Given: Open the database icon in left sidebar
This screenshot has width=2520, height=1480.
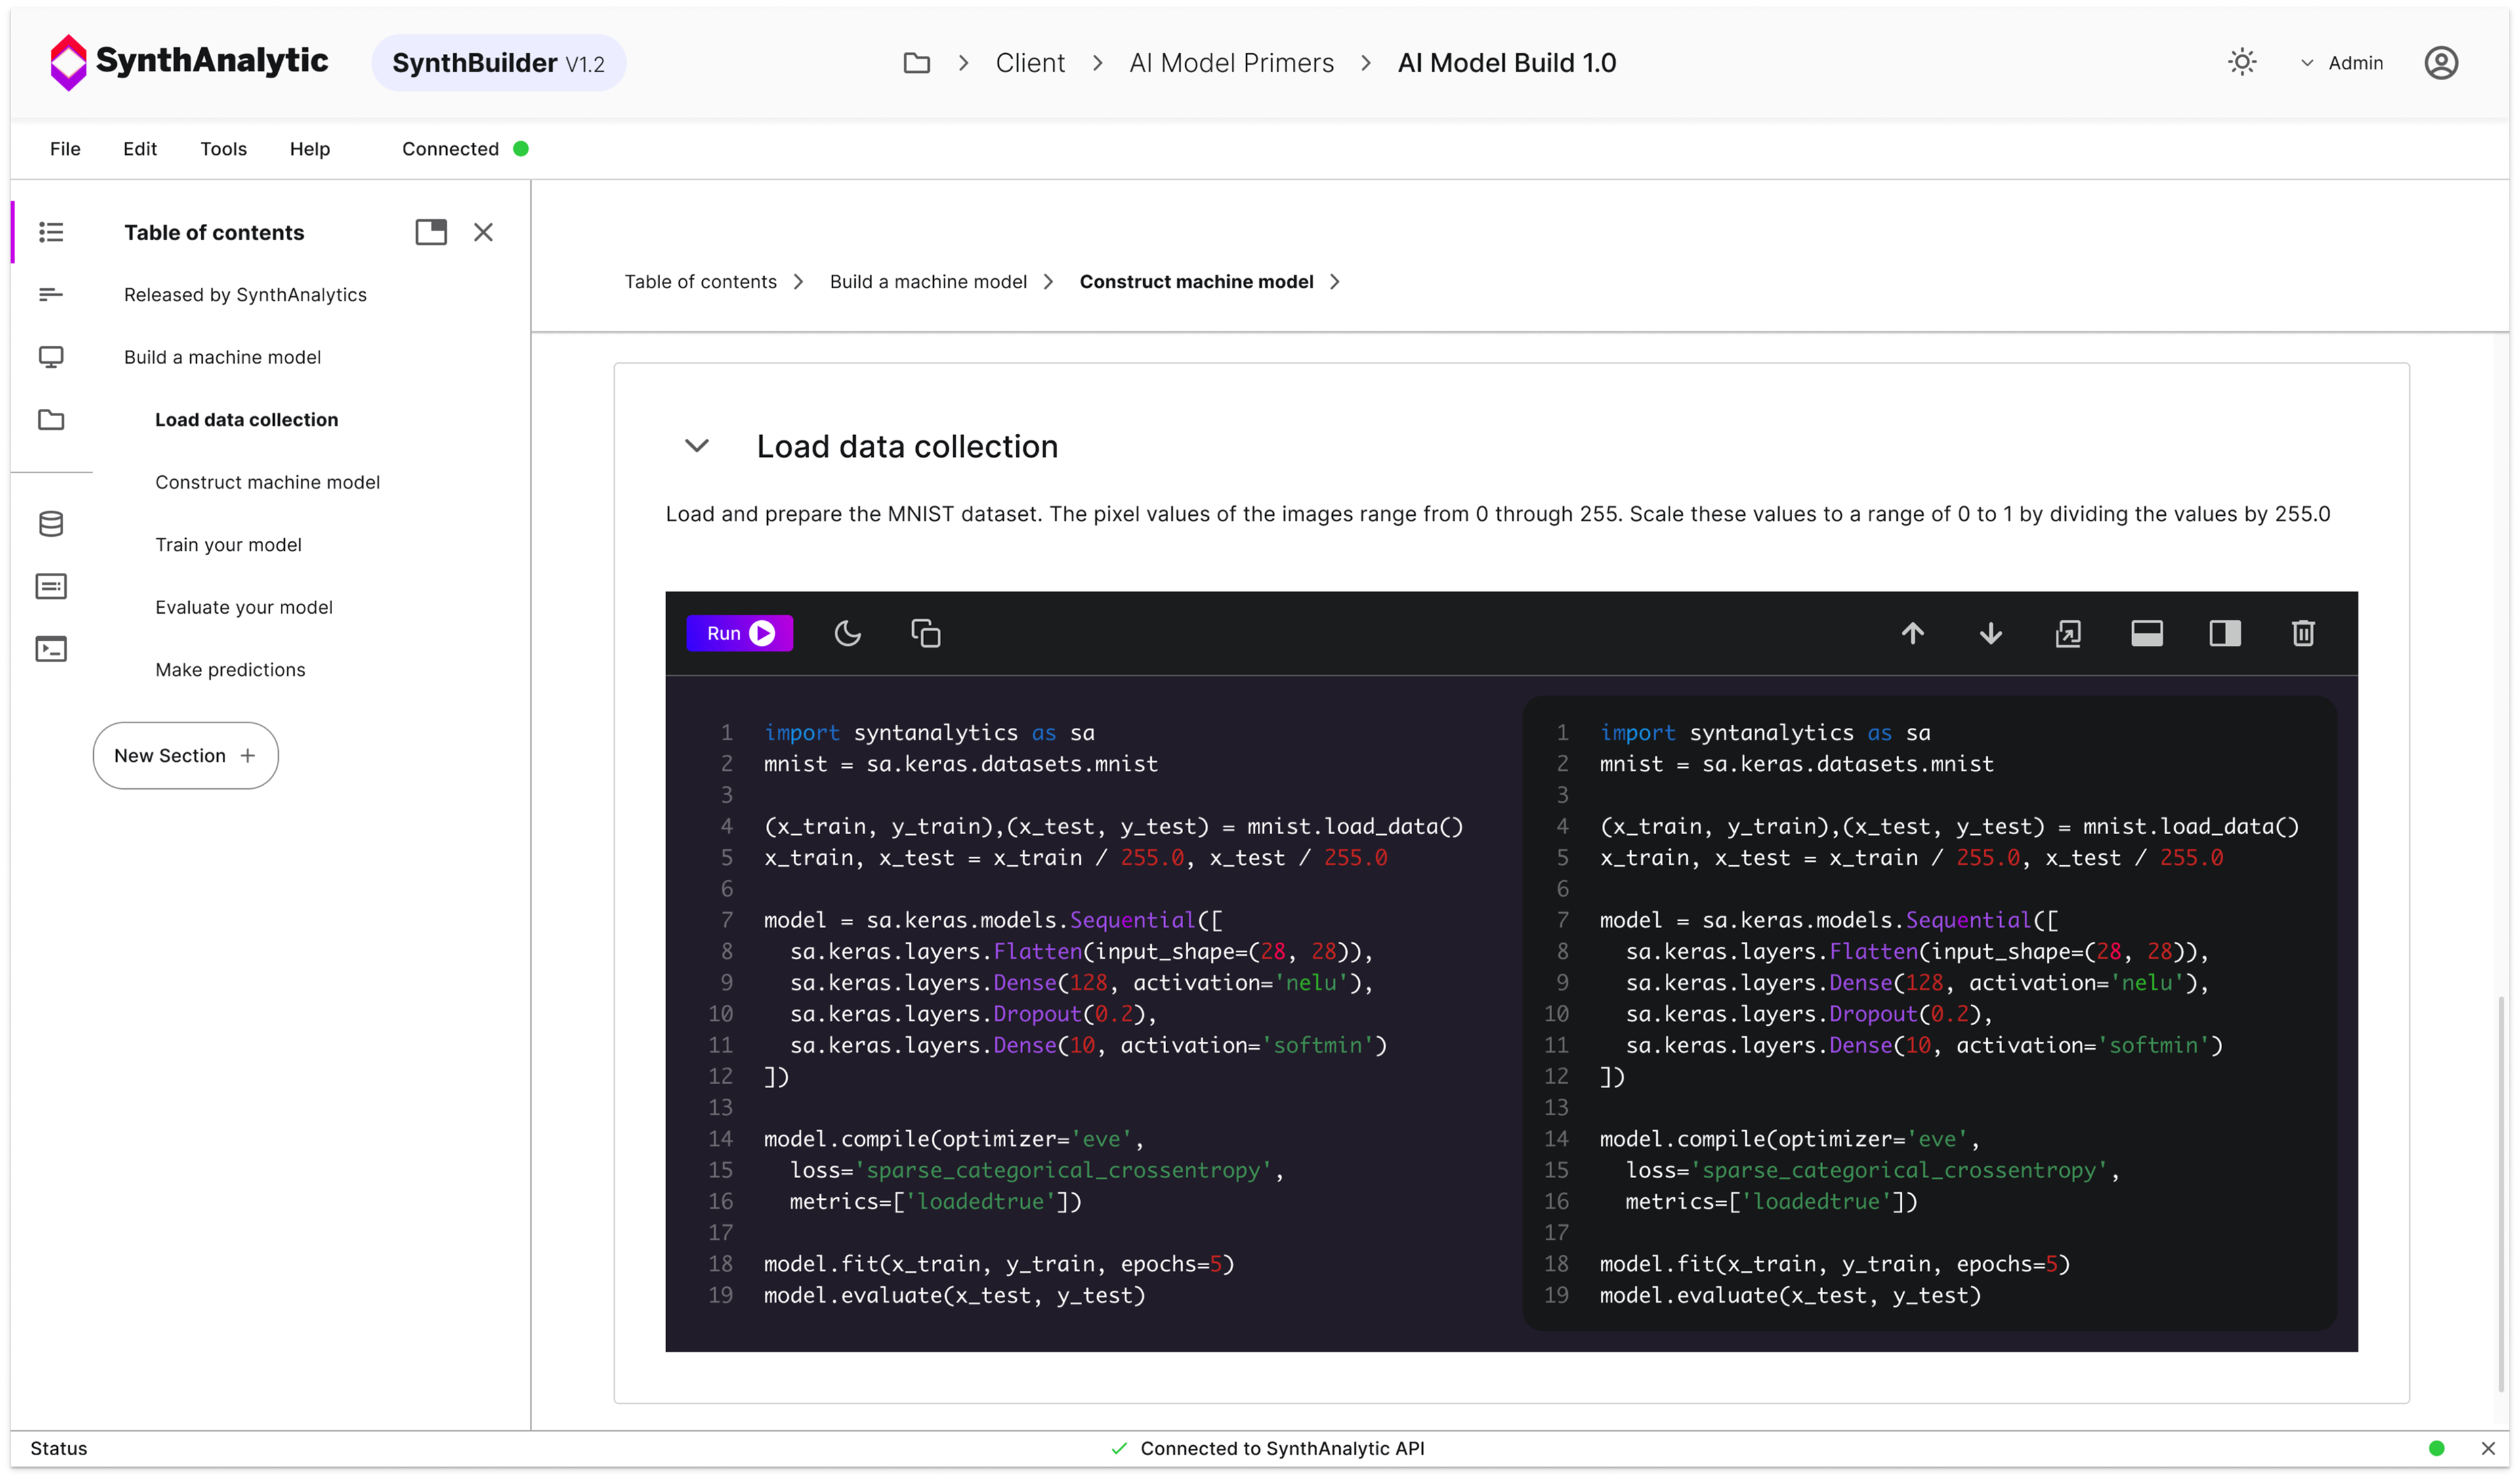Looking at the screenshot, I should 51,524.
